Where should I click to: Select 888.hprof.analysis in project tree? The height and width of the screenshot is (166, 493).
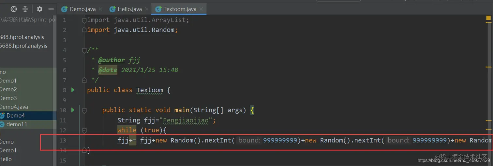[x=22, y=37]
